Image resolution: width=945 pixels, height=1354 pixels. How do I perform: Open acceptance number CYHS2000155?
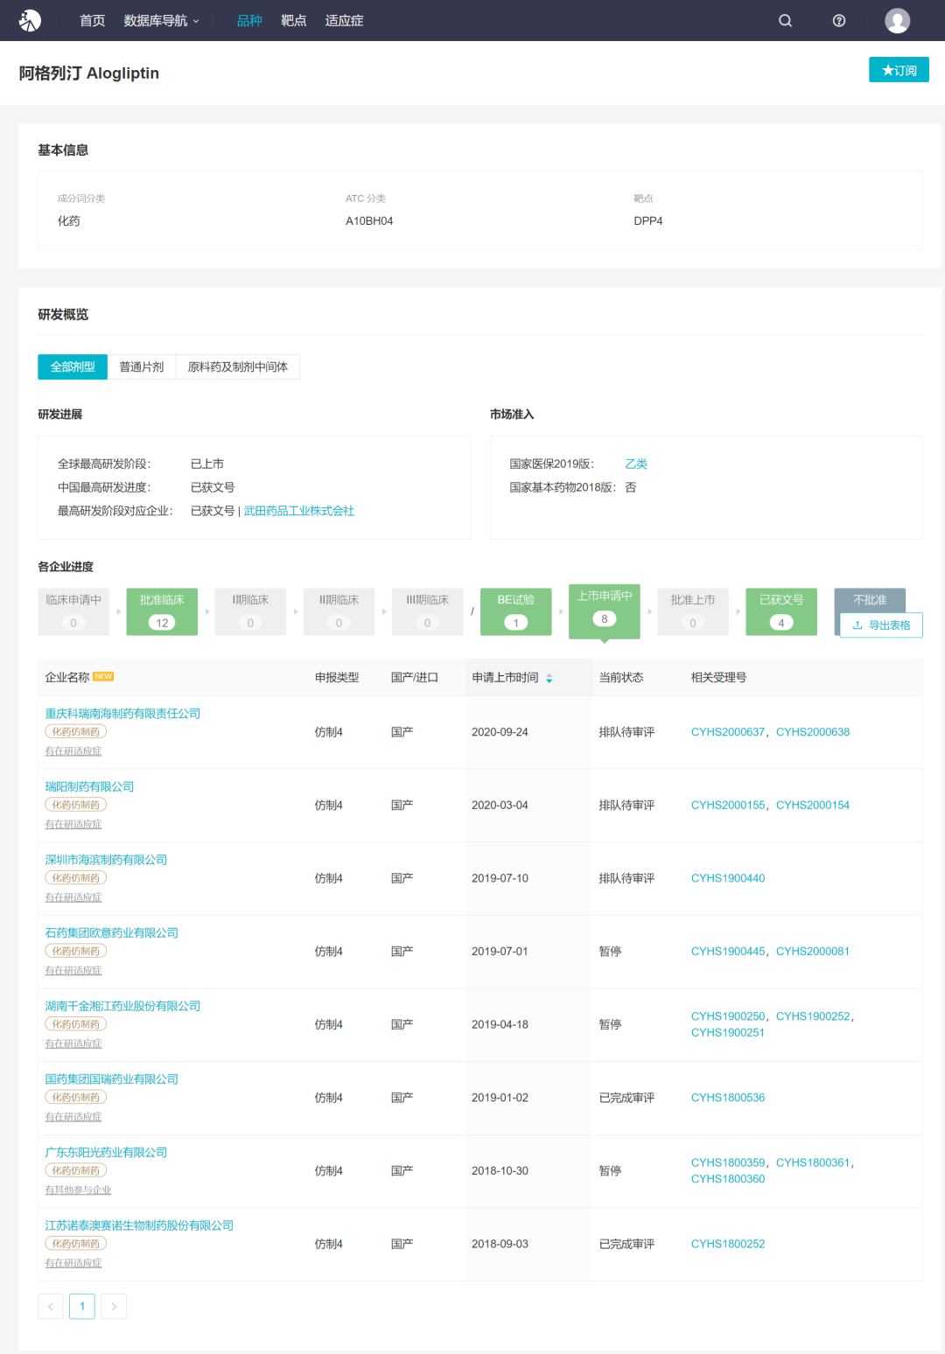tap(728, 805)
